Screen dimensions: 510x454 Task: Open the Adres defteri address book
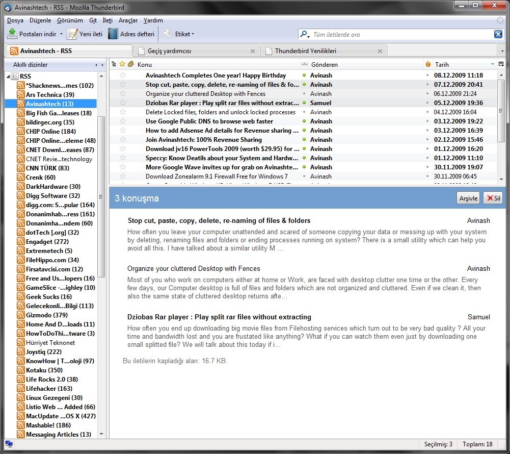point(131,34)
